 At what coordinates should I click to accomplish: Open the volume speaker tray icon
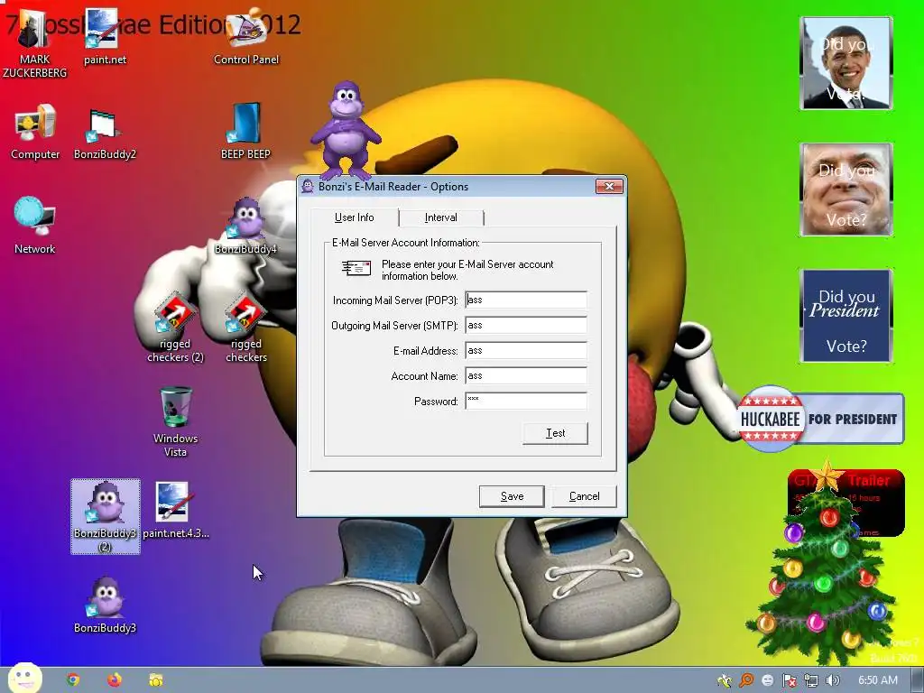832,680
